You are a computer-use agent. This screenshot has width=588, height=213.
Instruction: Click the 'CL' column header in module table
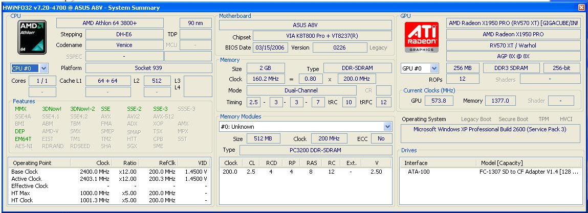point(251,163)
